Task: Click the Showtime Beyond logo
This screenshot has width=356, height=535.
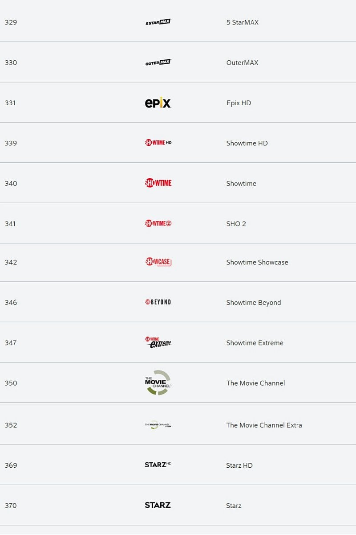Action: click(x=158, y=302)
